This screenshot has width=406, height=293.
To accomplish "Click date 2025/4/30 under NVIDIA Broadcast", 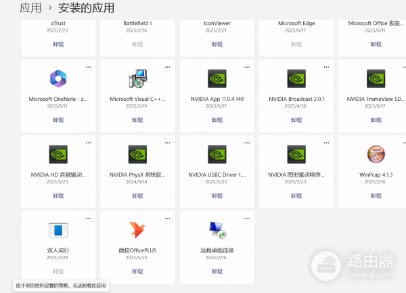I will [x=296, y=106].
